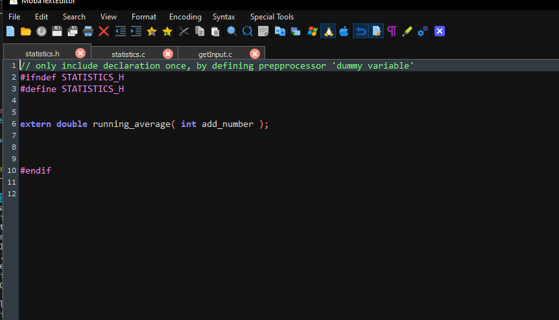The image size is (559, 320).
Task: Click the 'running_average' function name
Action: [132, 124]
